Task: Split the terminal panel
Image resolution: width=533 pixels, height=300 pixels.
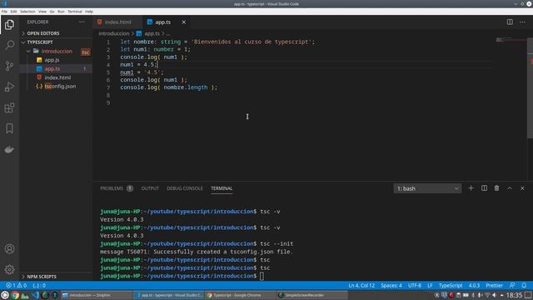Action: tap(484, 188)
